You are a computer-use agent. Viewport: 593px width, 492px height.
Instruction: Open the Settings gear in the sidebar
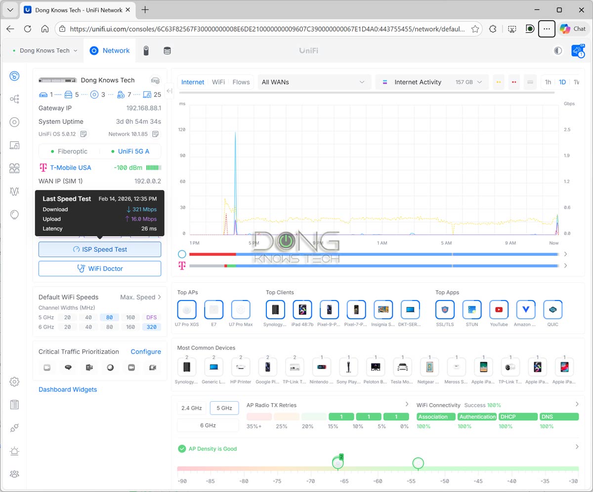(x=15, y=381)
